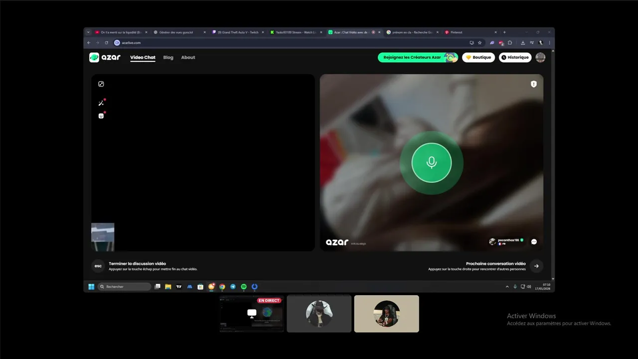Open the Windows Start menu
The height and width of the screenshot is (359, 638).
pyautogui.click(x=91, y=287)
